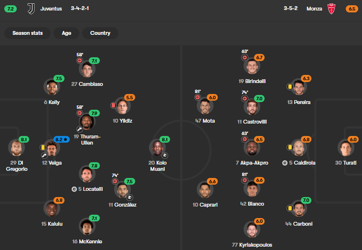Open the Juventus team name link
This screenshot has width=362, height=250.
[x=51, y=9]
